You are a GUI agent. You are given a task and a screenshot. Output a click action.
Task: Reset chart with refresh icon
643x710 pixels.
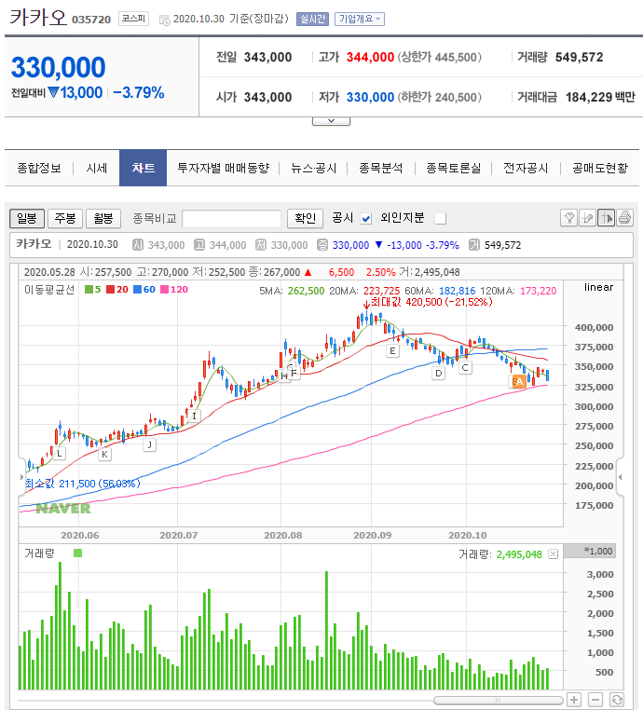(617, 700)
